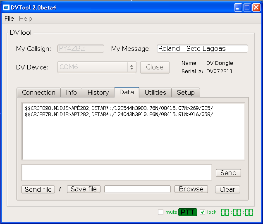Edit the My Message text field

[x=202, y=49]
